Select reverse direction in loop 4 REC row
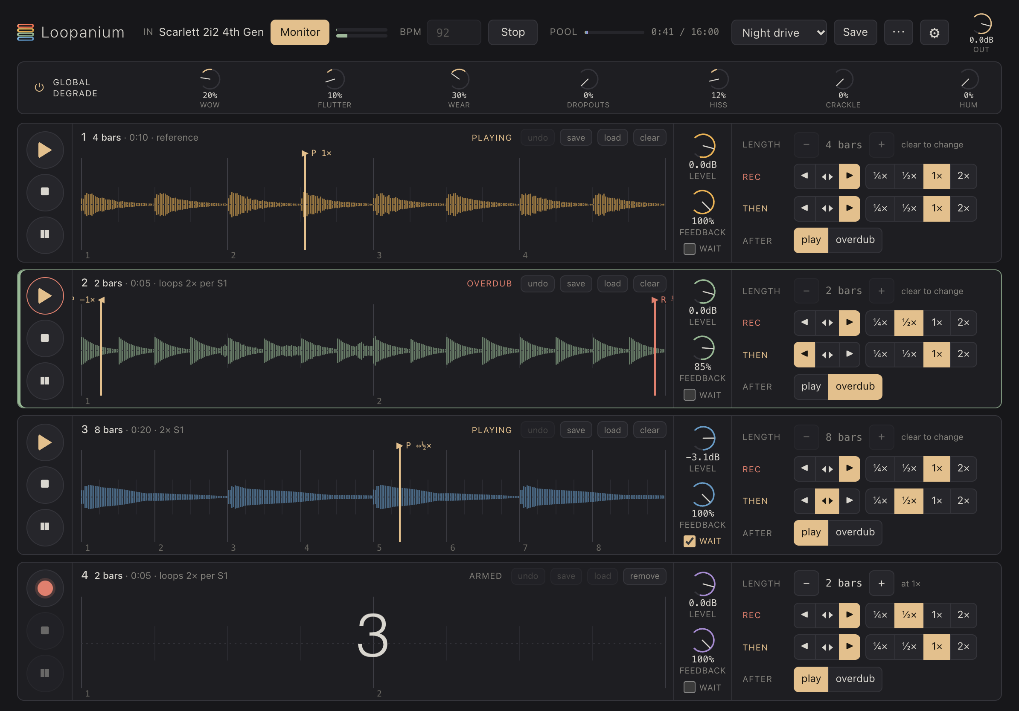The image size is (1019, 711). tap(805, 615)
